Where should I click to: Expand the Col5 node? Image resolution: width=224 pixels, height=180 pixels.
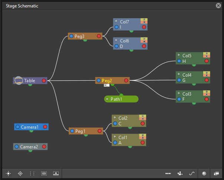coord(179,55)
